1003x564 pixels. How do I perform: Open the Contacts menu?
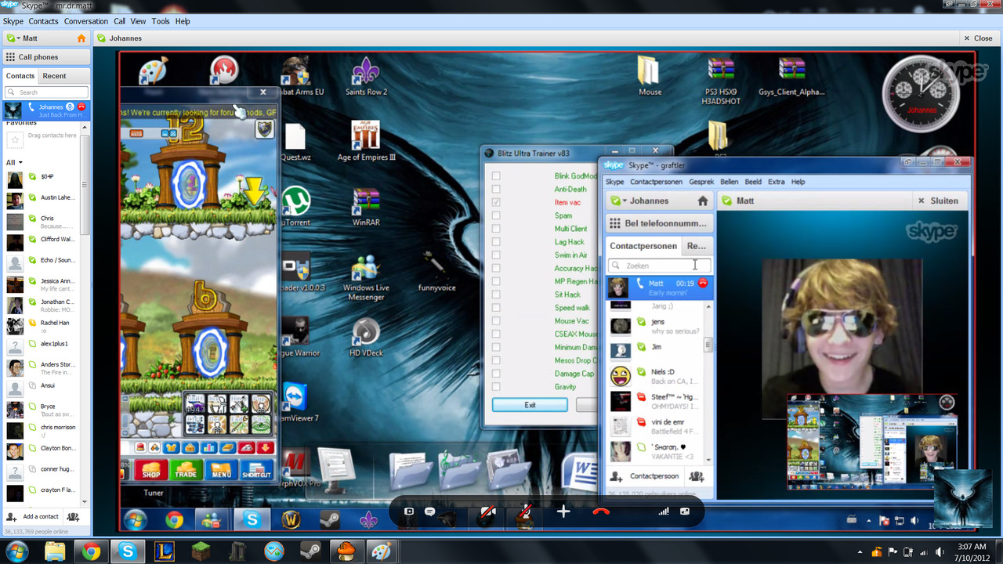[x=43, y=21]
